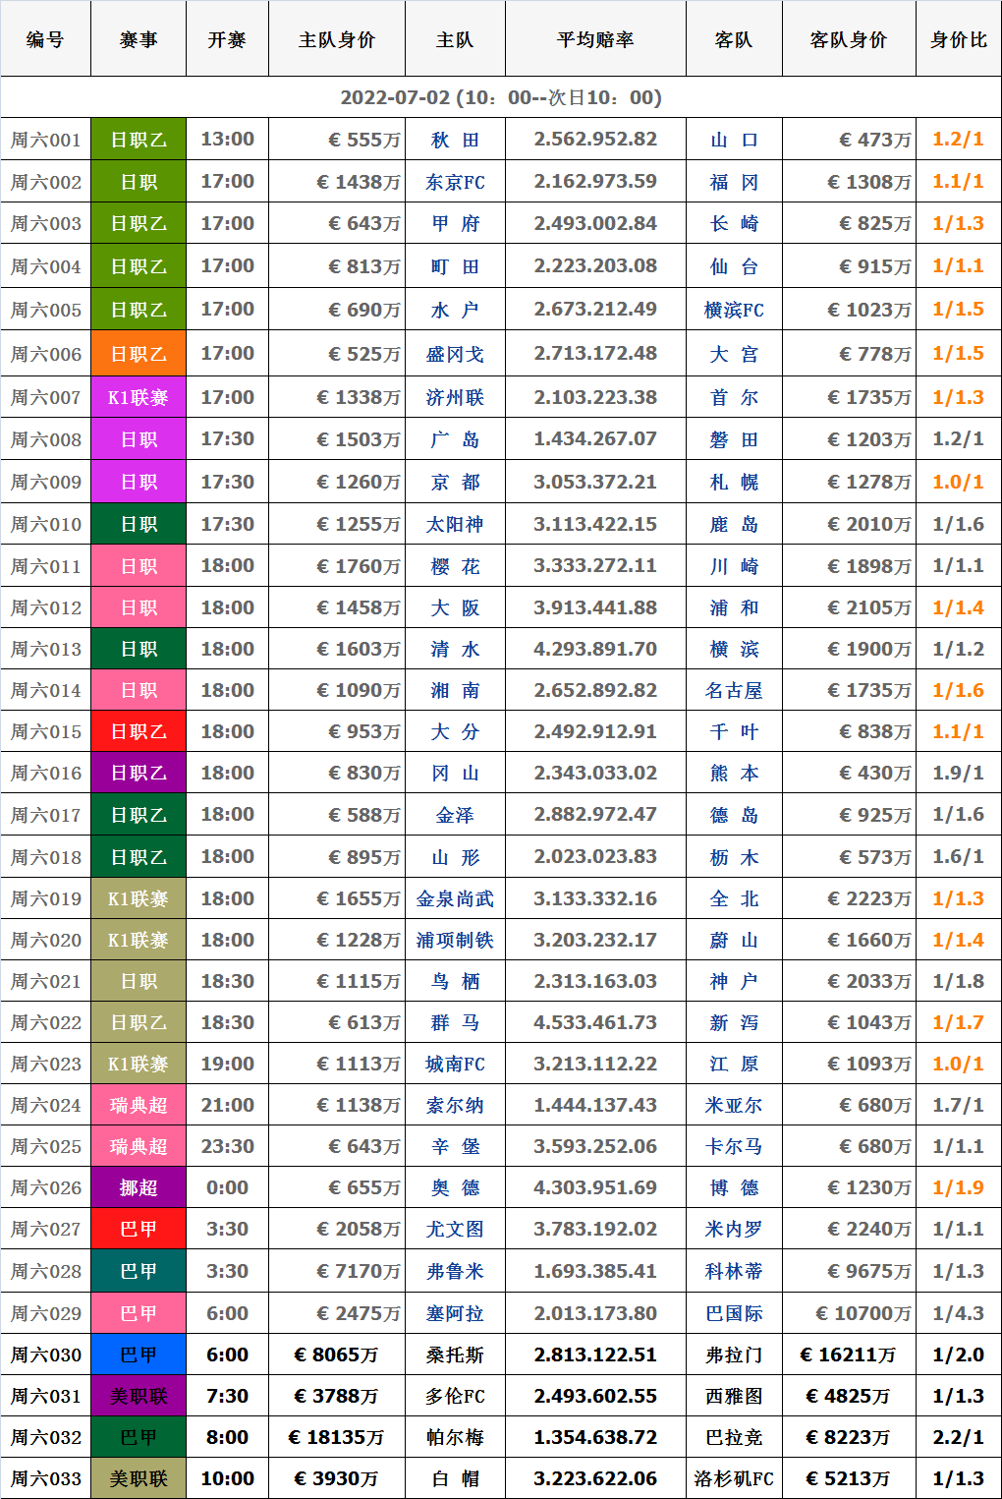Image resolution: width=1002 pixels, height=1499 pixels.
Task: Open the 多伦FC home team
Action: (x=455, y=1396)
